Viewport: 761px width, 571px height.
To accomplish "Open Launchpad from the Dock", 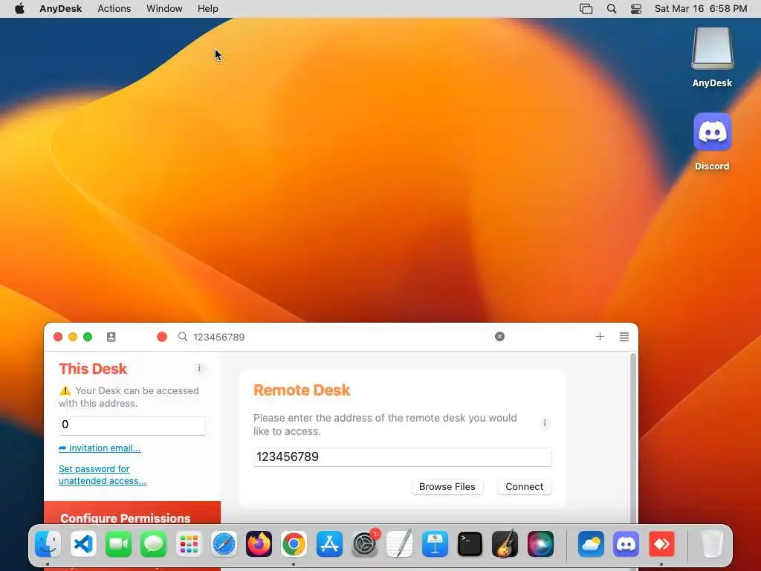I will [189, 543].
